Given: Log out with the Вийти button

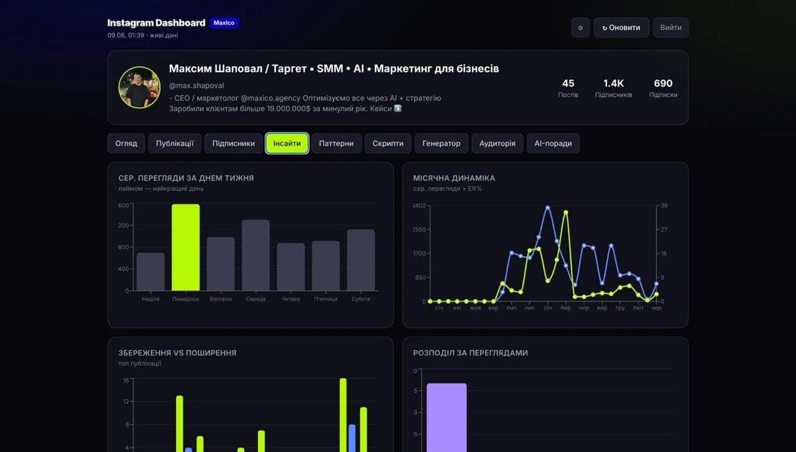Looking at the screenshot, I should (671, 27).
